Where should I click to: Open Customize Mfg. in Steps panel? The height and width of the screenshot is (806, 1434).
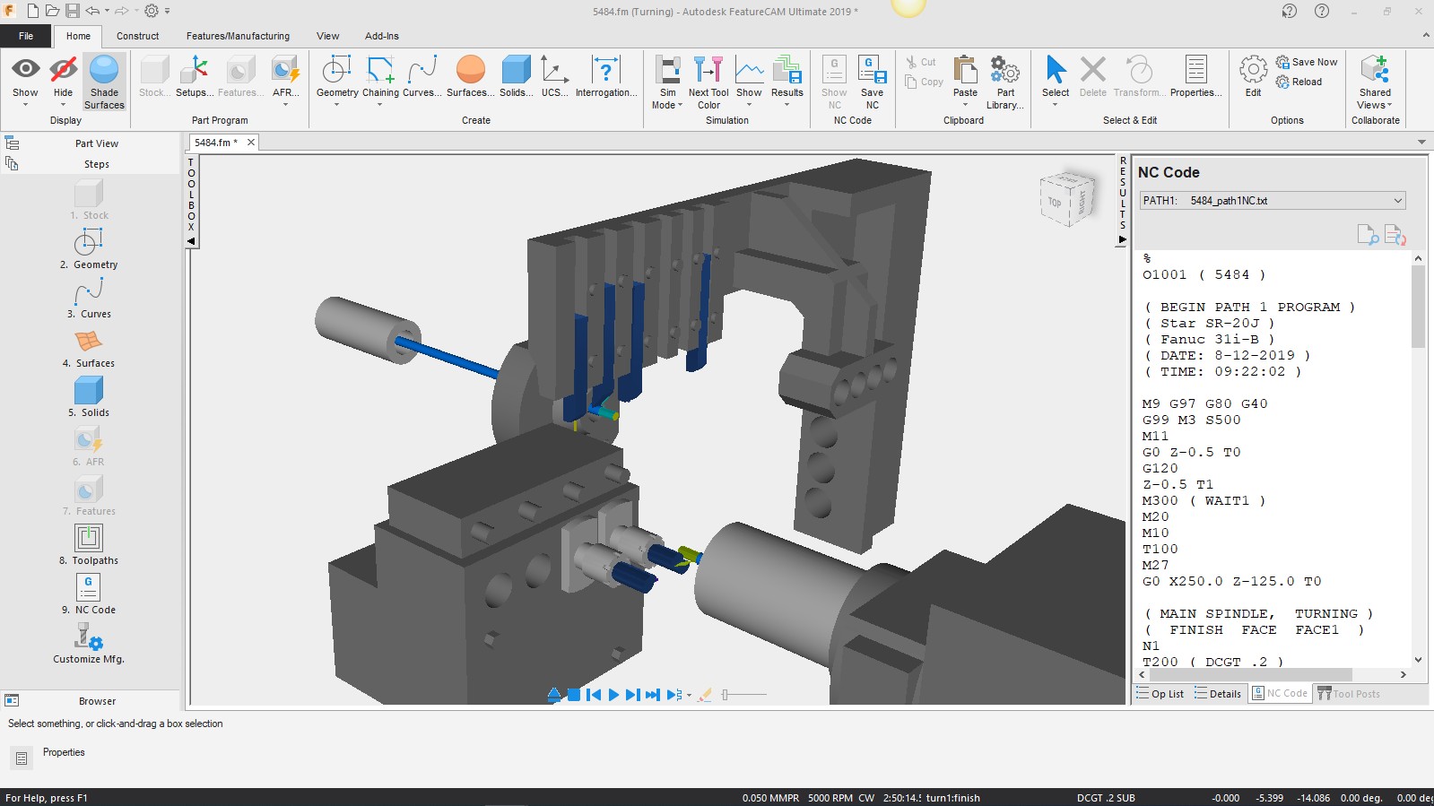(89, 643)
